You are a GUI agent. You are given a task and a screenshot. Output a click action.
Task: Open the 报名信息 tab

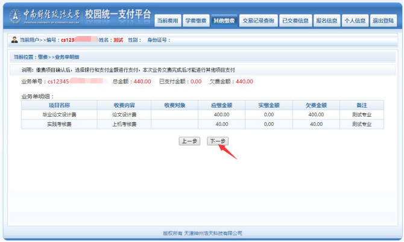tap(327, 20)
